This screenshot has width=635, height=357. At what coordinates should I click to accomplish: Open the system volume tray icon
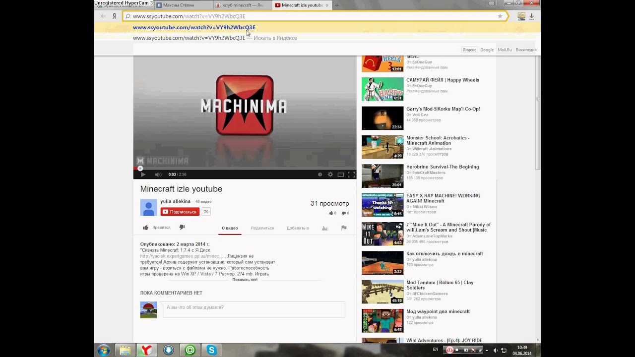coord(495,350)
